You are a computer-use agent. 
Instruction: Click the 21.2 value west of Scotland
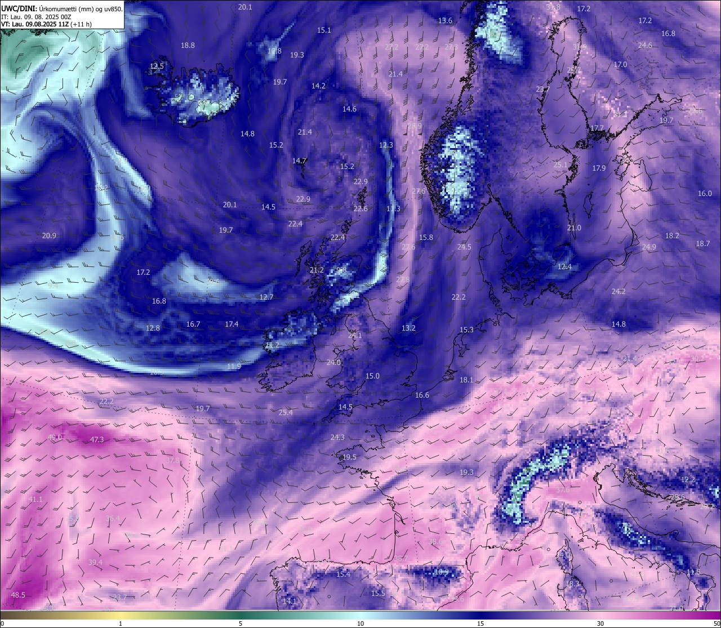click(x=317, y=270)
